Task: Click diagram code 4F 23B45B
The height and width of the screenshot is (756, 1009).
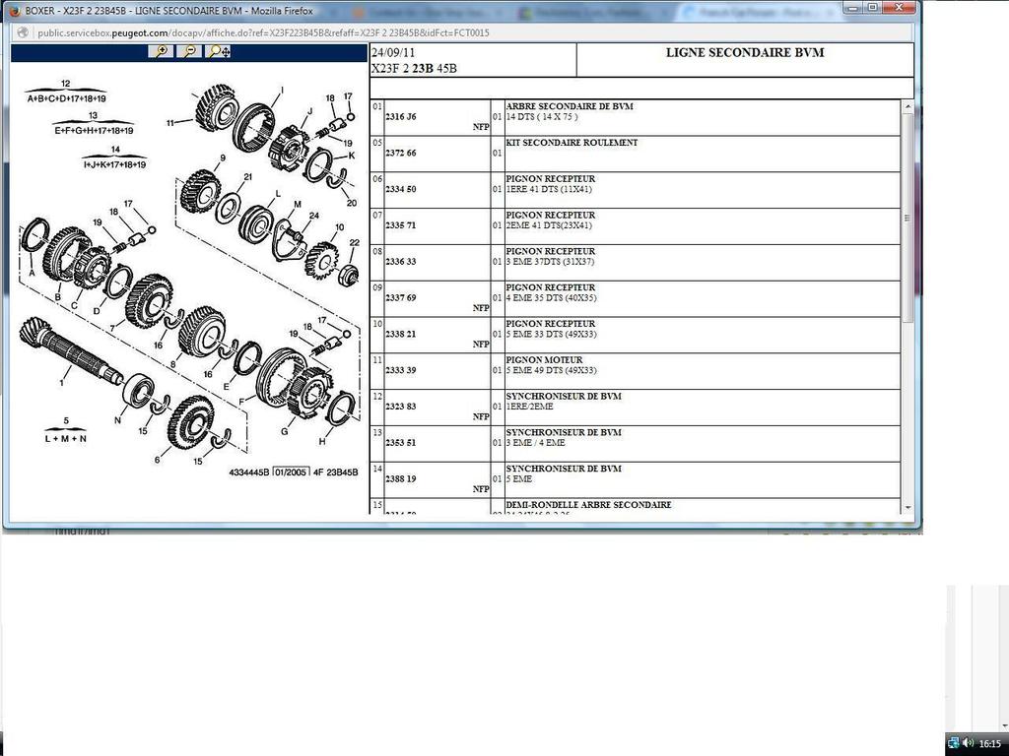Action: [335, 472]
